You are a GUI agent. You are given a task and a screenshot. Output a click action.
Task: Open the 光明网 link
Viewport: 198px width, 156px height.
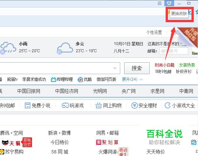pyautogui.click(x=100, y=91)
